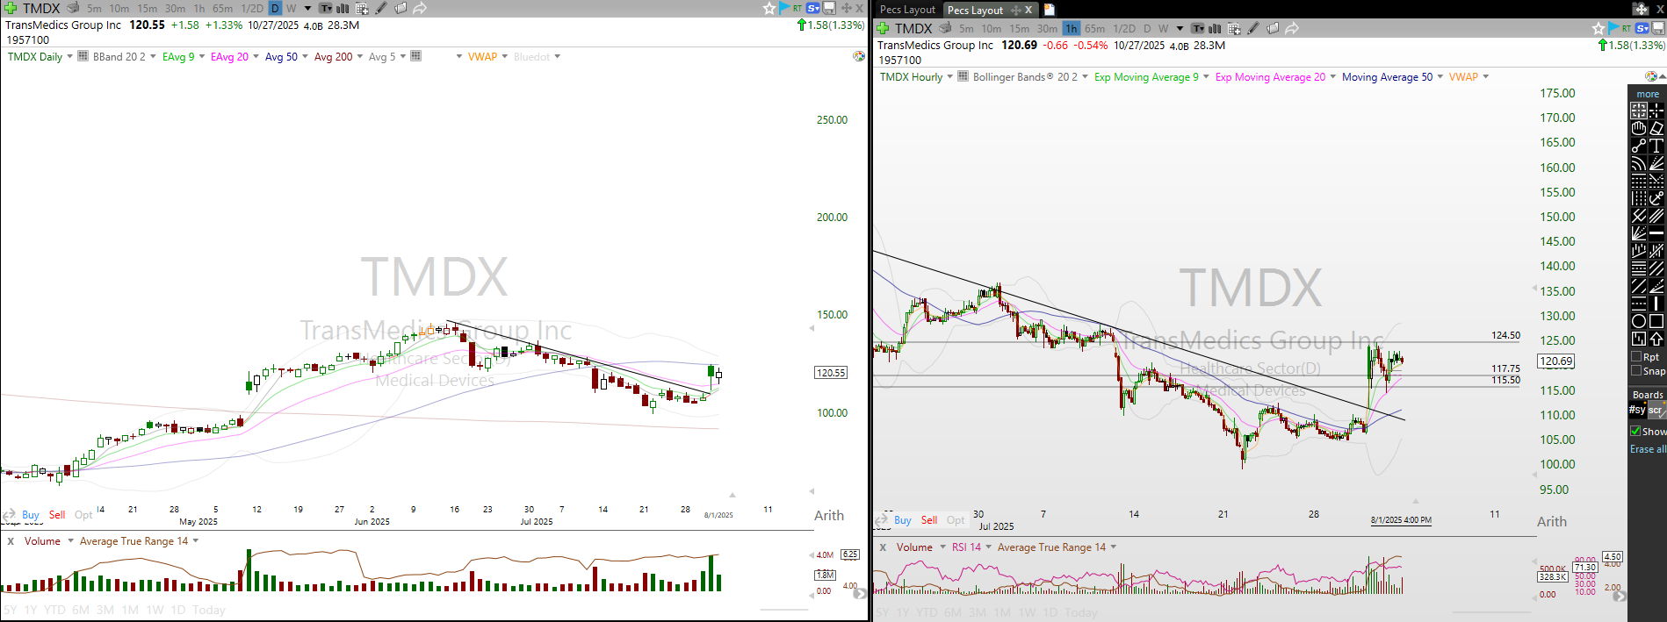1667x622 pixels.
Task: Select the text T drawing tool
Action: tap(1656, 146)
